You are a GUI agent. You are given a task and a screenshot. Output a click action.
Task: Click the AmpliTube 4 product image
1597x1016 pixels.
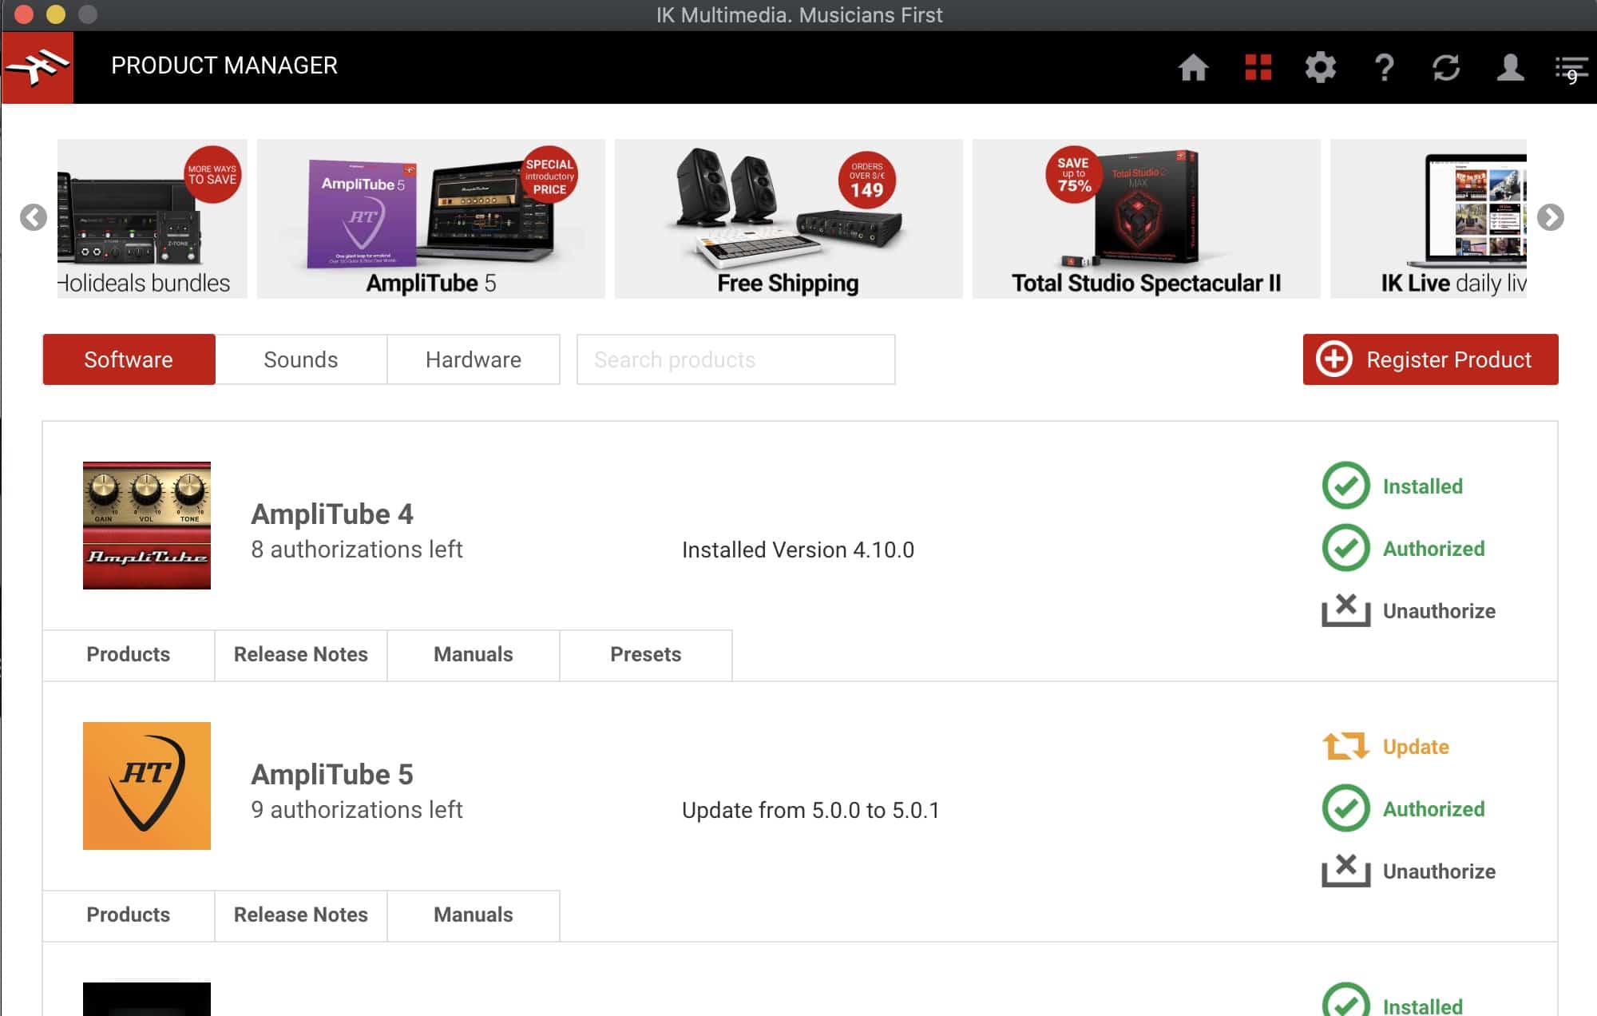147,526
